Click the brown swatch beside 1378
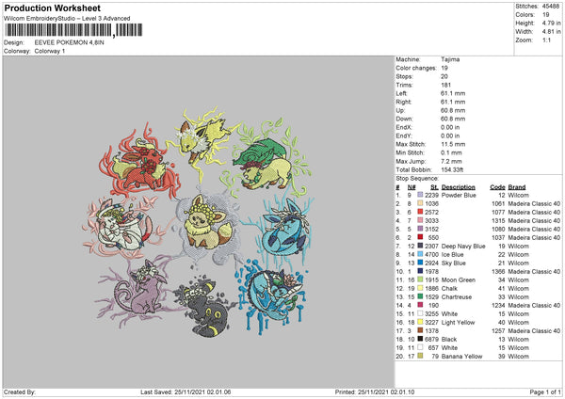This screenshot has width=565, height=399. pyautogui.click(x=420, y=330)
